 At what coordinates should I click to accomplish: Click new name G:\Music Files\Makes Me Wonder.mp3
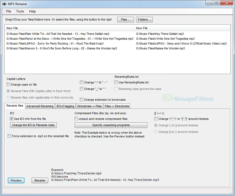(x=160, y=48)
